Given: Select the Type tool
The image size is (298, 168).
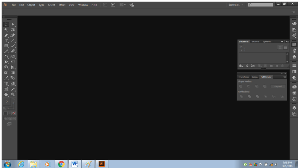Looking at the screenshot, I should [x=6, y=41].
